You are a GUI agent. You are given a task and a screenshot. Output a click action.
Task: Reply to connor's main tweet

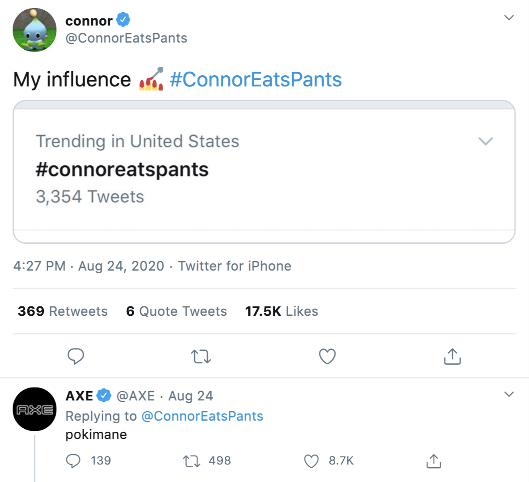(76, 357)
